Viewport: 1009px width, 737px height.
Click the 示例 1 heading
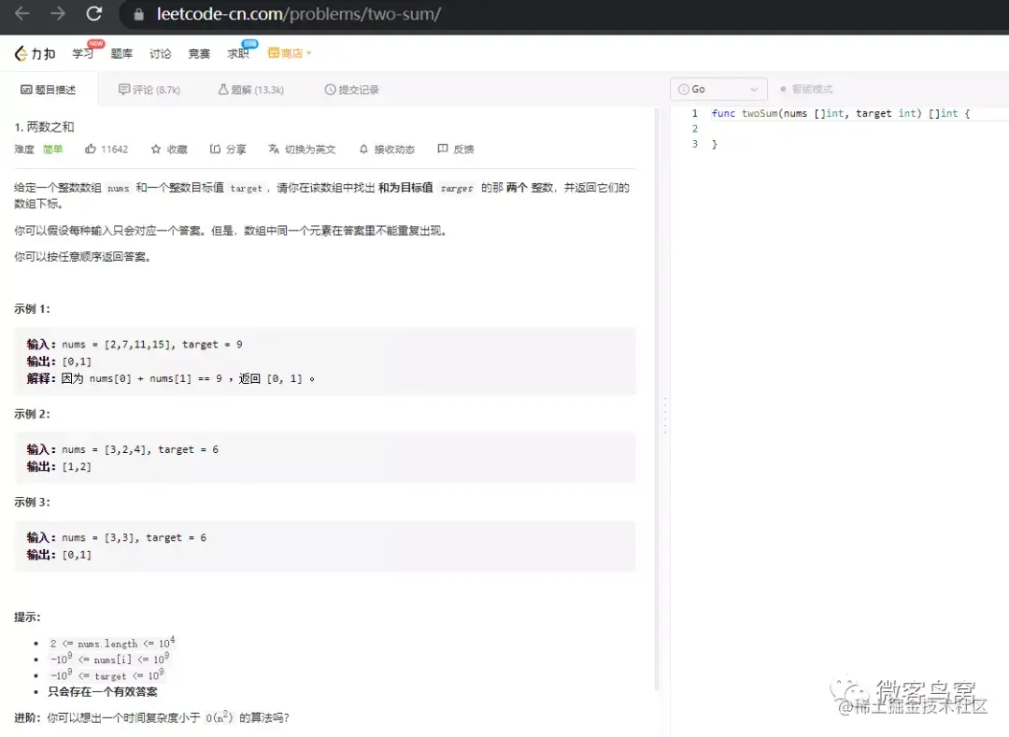click(x=32, y=308)
